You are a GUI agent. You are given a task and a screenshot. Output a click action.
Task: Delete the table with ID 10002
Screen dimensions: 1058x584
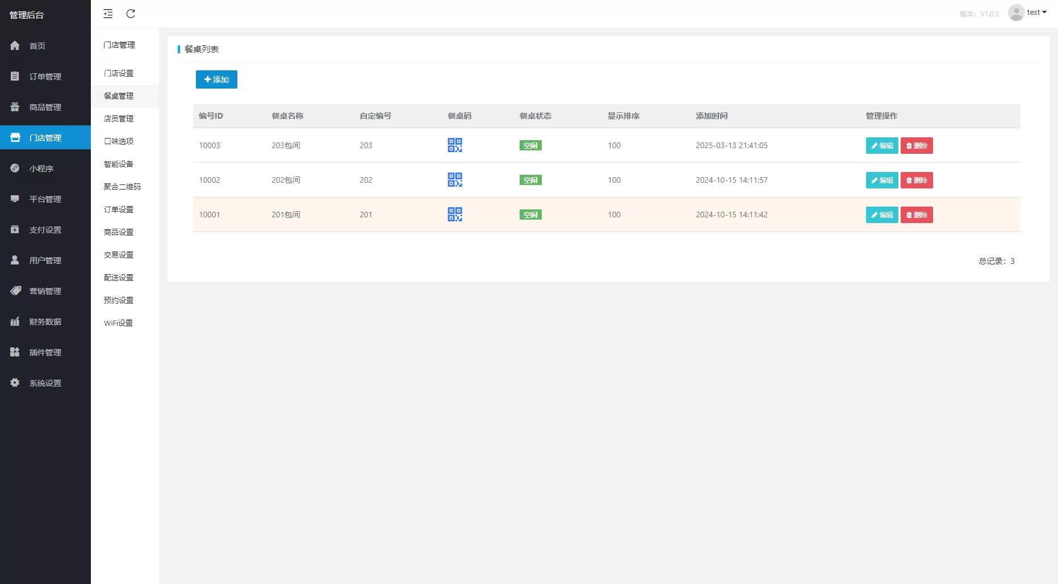916,180
